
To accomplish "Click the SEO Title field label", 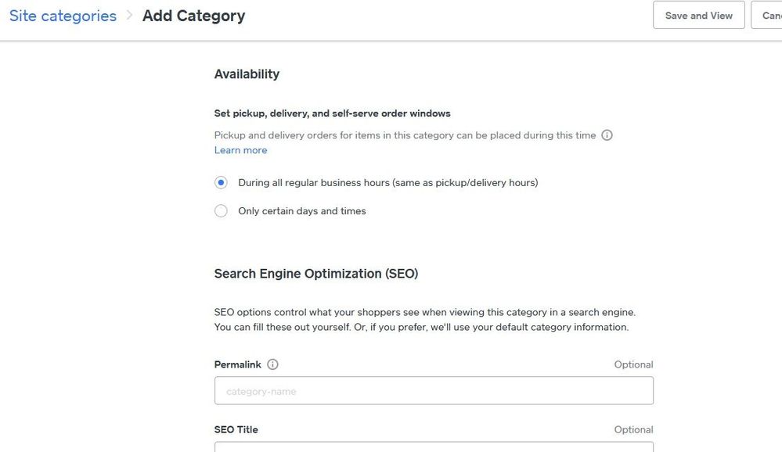I will tap(236, 429).
